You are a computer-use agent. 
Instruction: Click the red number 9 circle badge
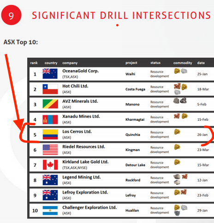[11, 15]
